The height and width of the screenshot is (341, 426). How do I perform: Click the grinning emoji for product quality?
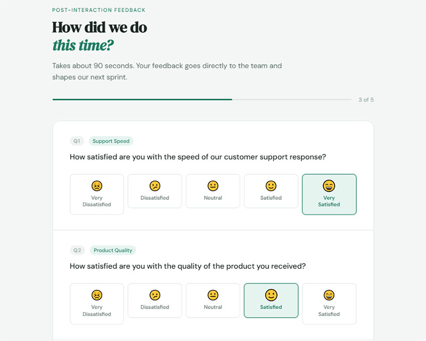(329, 295)
